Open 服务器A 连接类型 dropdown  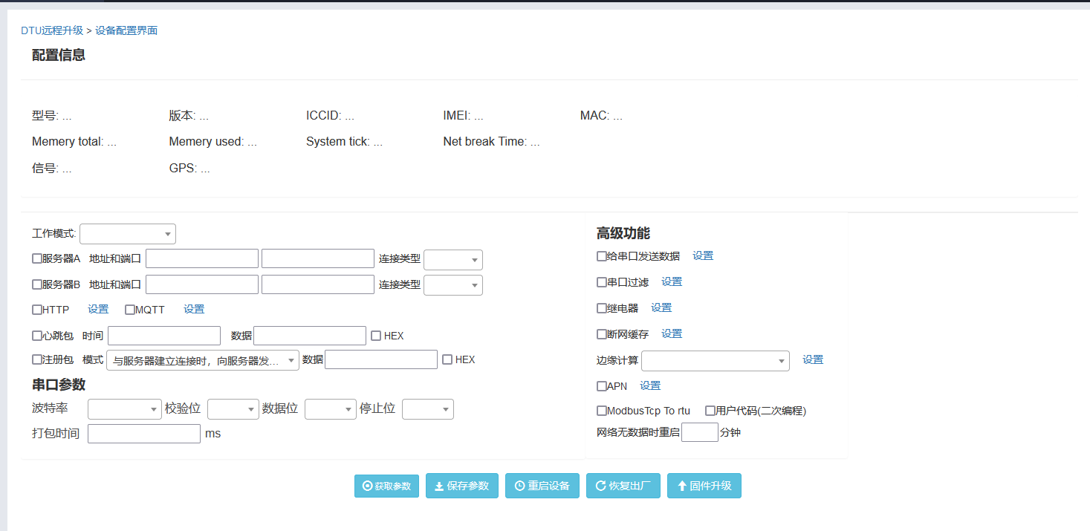click(452, 260)
